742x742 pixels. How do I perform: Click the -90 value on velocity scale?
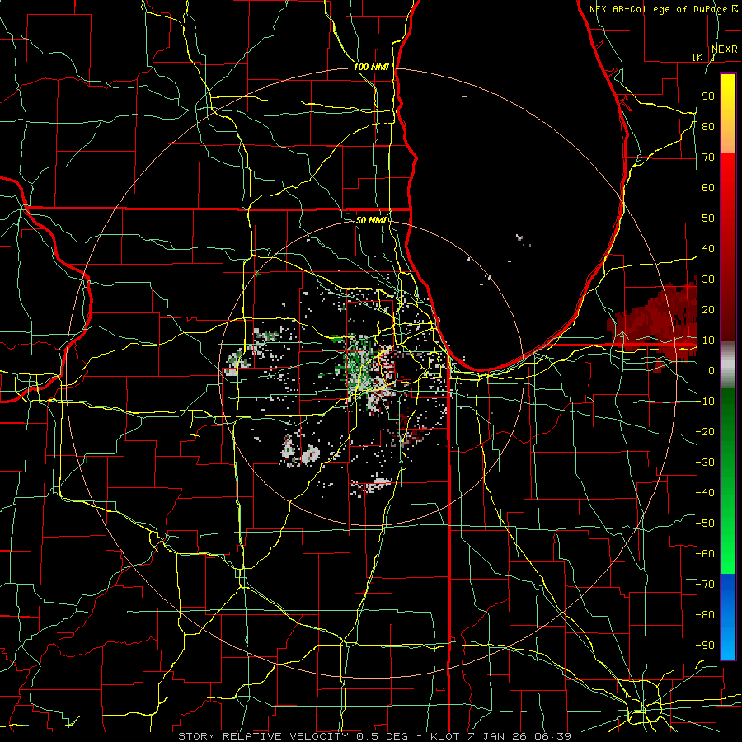click(x=705, y=646)
